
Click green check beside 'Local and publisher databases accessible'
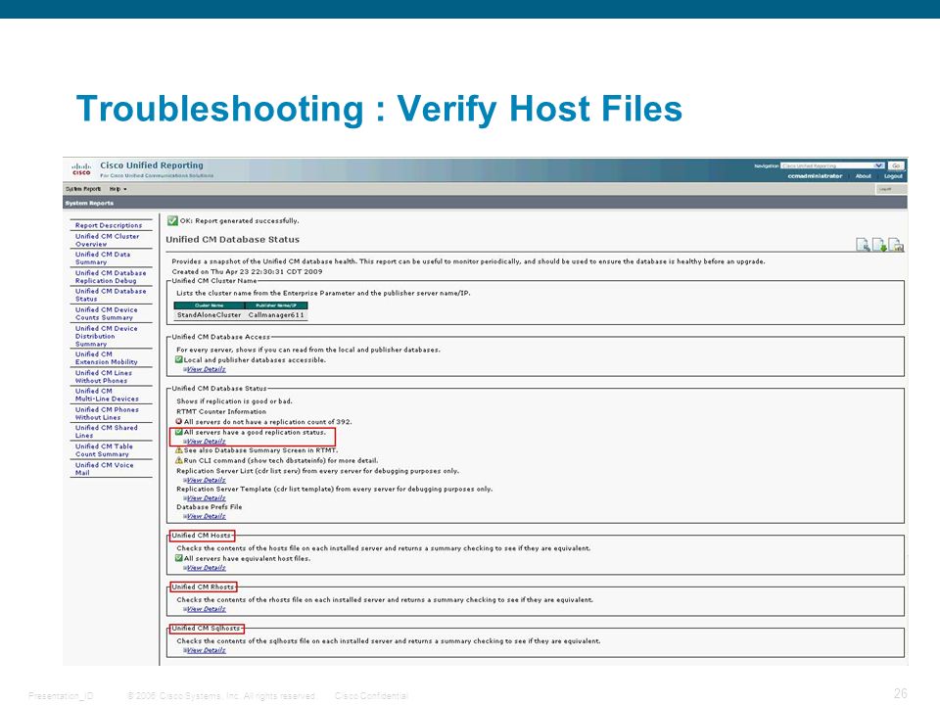(x=178, y=359)
